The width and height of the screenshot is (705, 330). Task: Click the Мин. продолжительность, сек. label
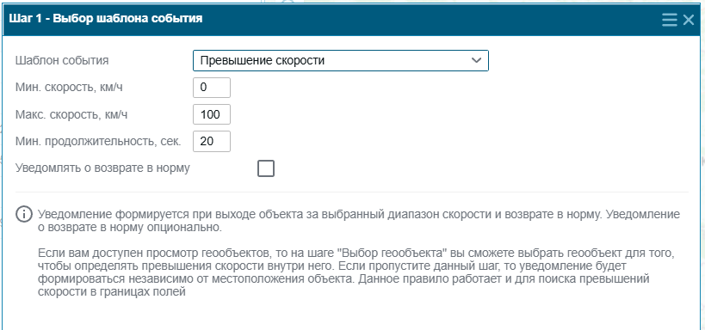98,142
